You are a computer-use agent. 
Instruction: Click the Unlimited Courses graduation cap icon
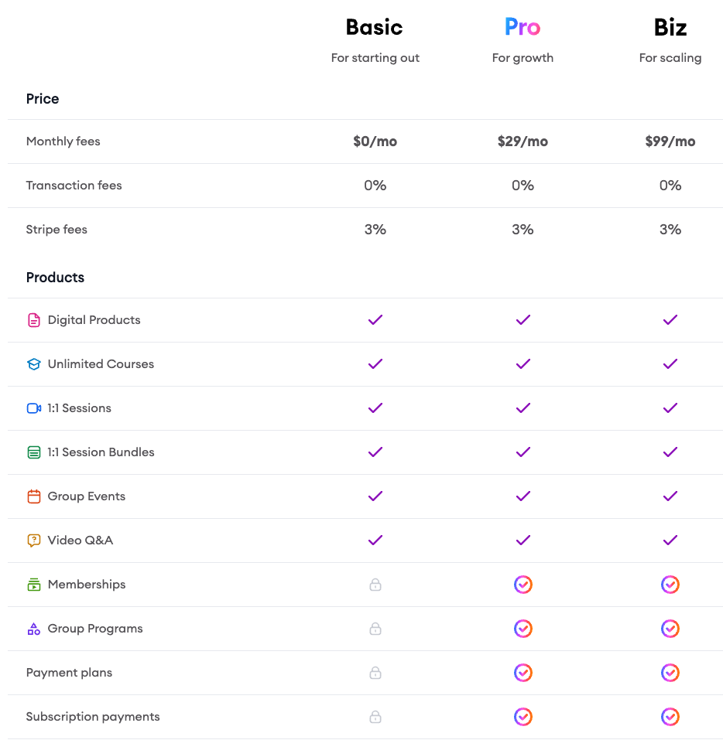(x=34, y=364)
